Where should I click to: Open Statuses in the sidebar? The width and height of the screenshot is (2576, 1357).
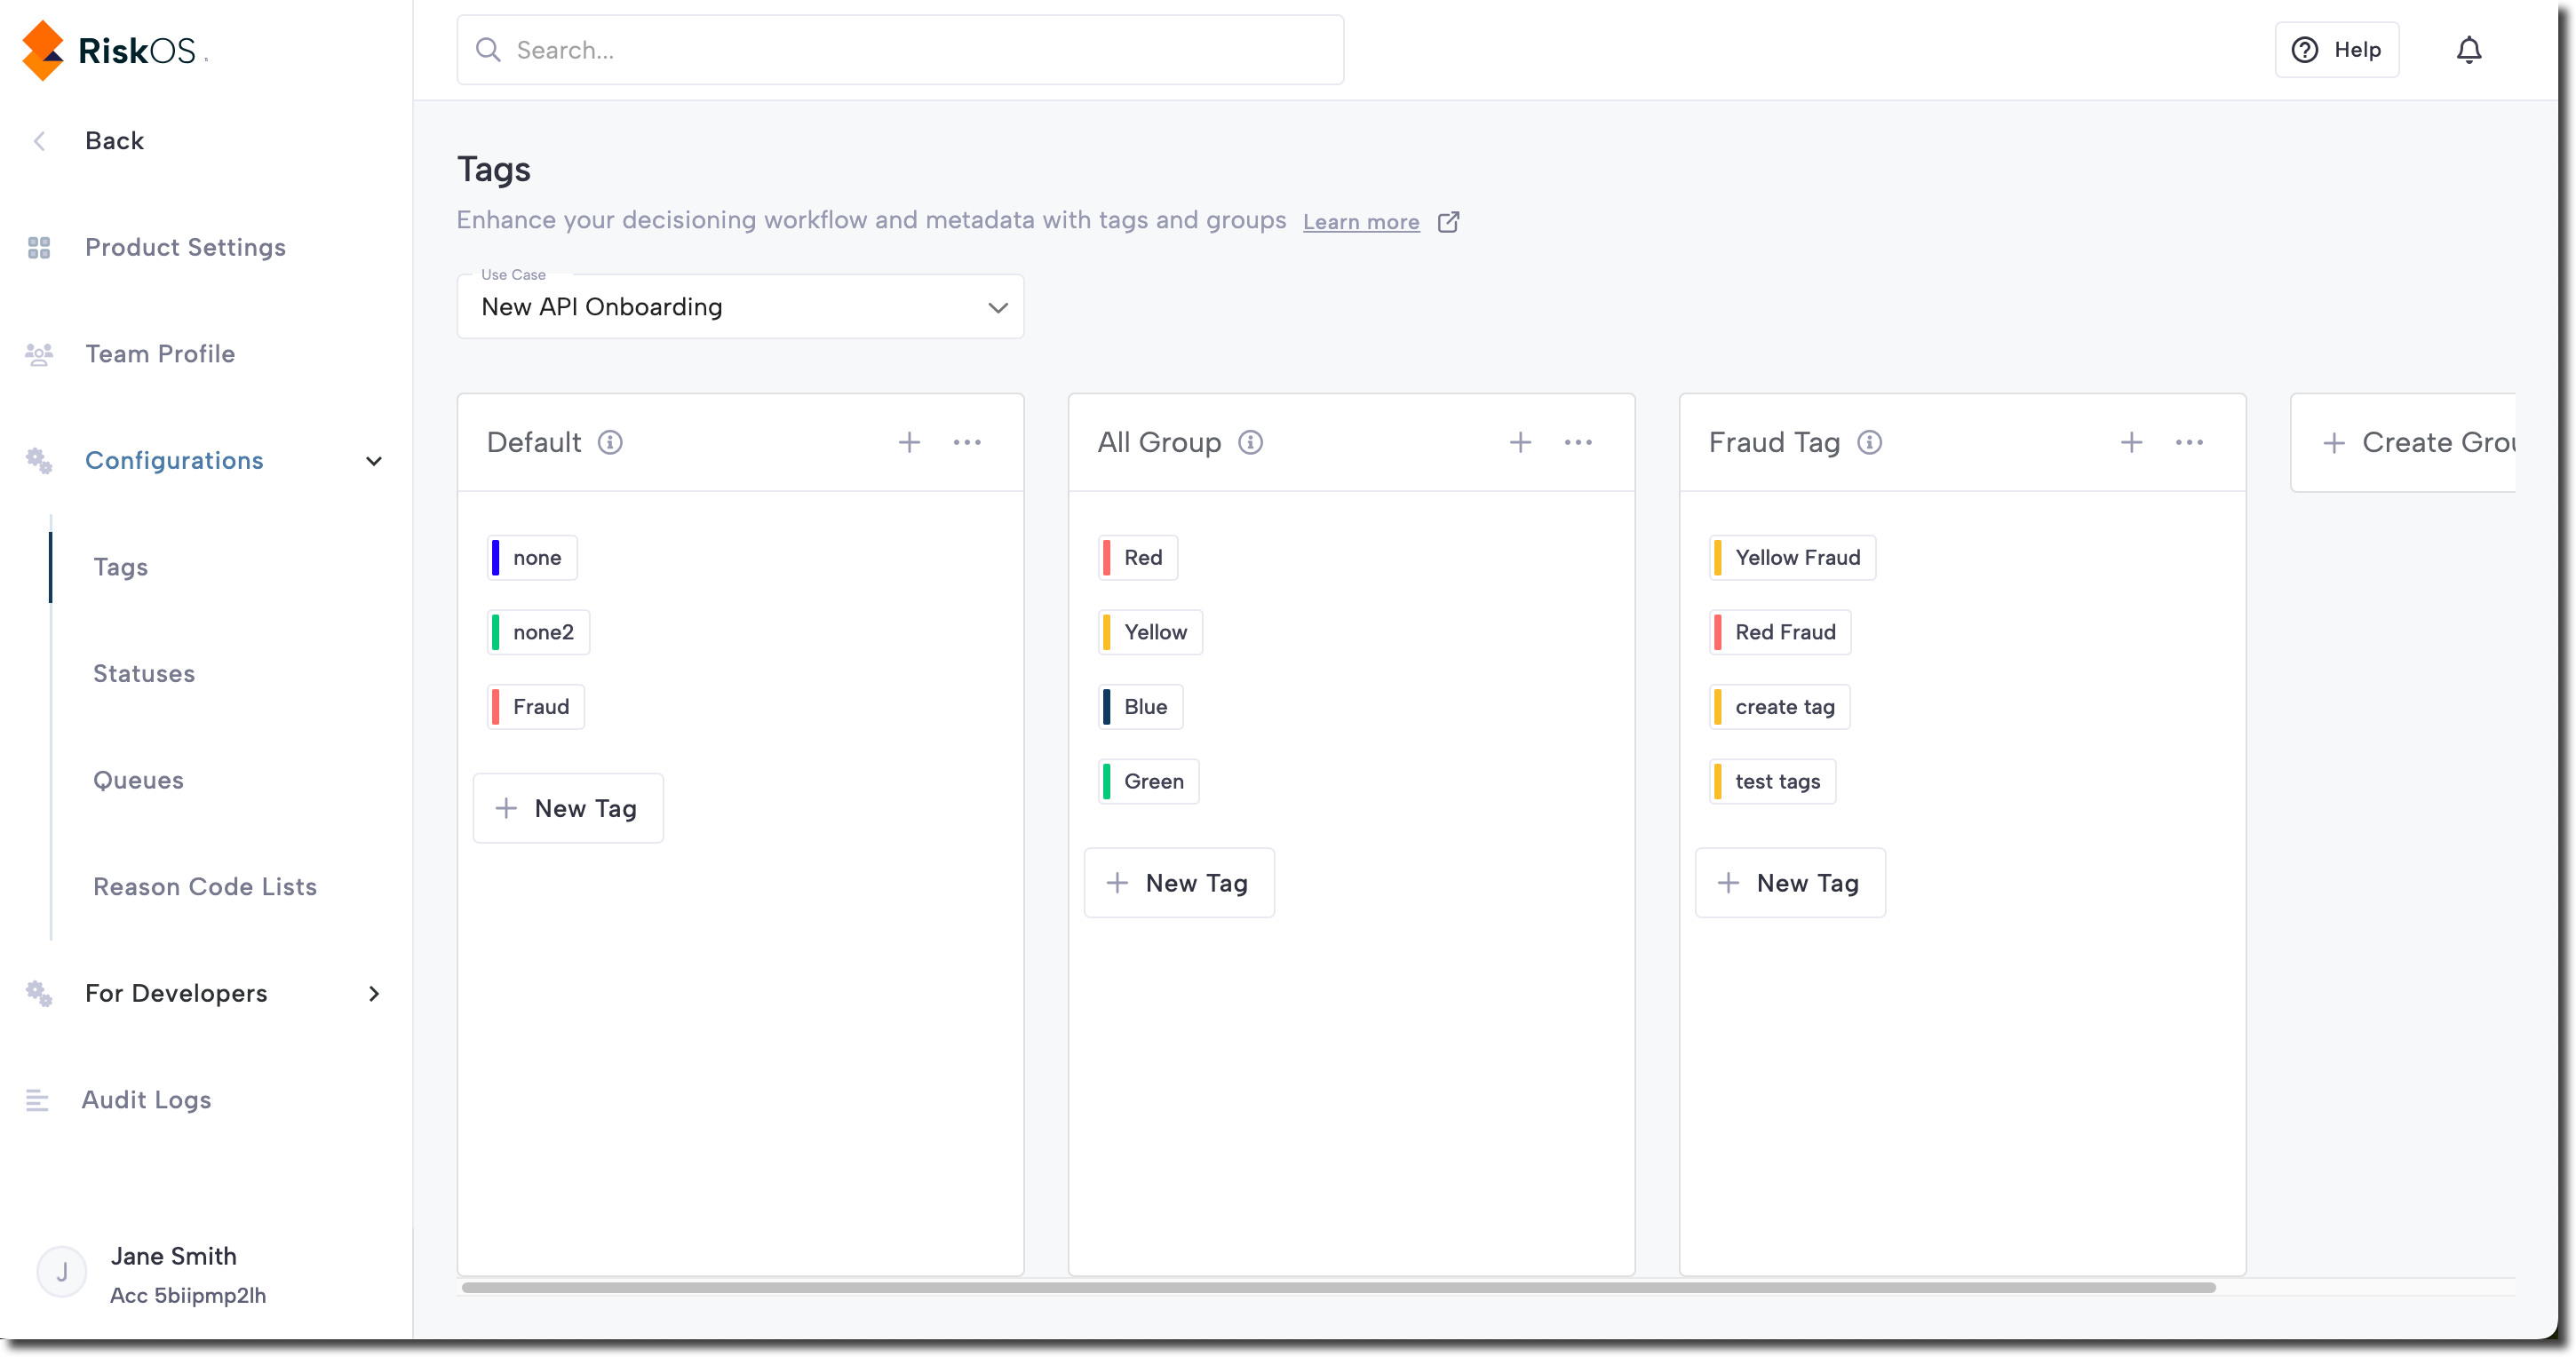144,673
